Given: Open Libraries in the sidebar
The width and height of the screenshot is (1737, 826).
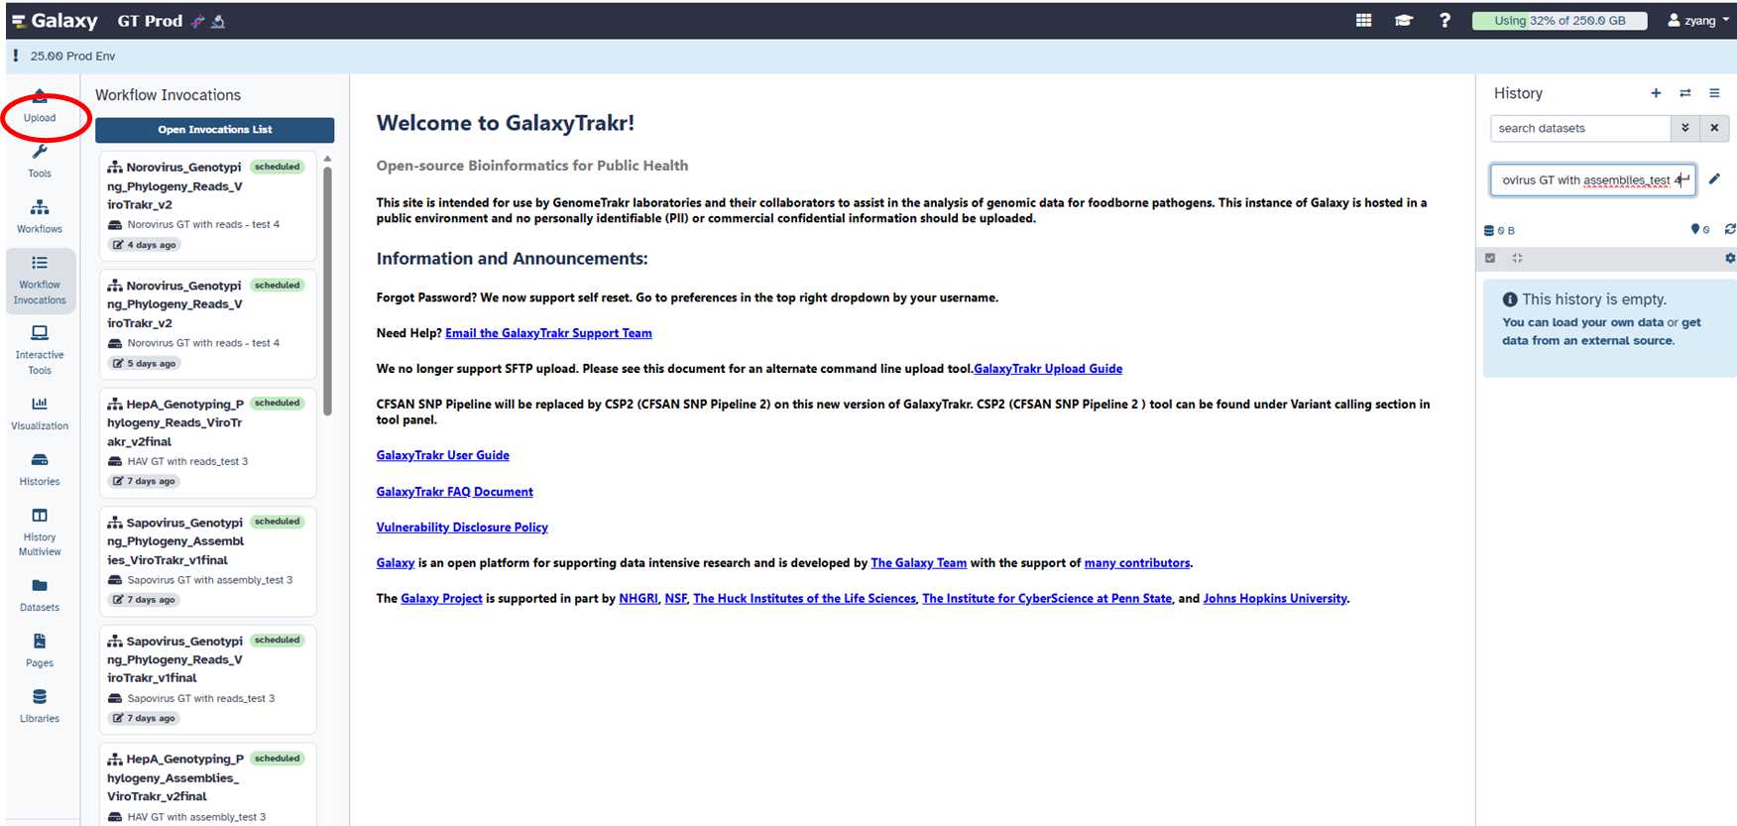Looking at the screenshot, I should point(40,705).
